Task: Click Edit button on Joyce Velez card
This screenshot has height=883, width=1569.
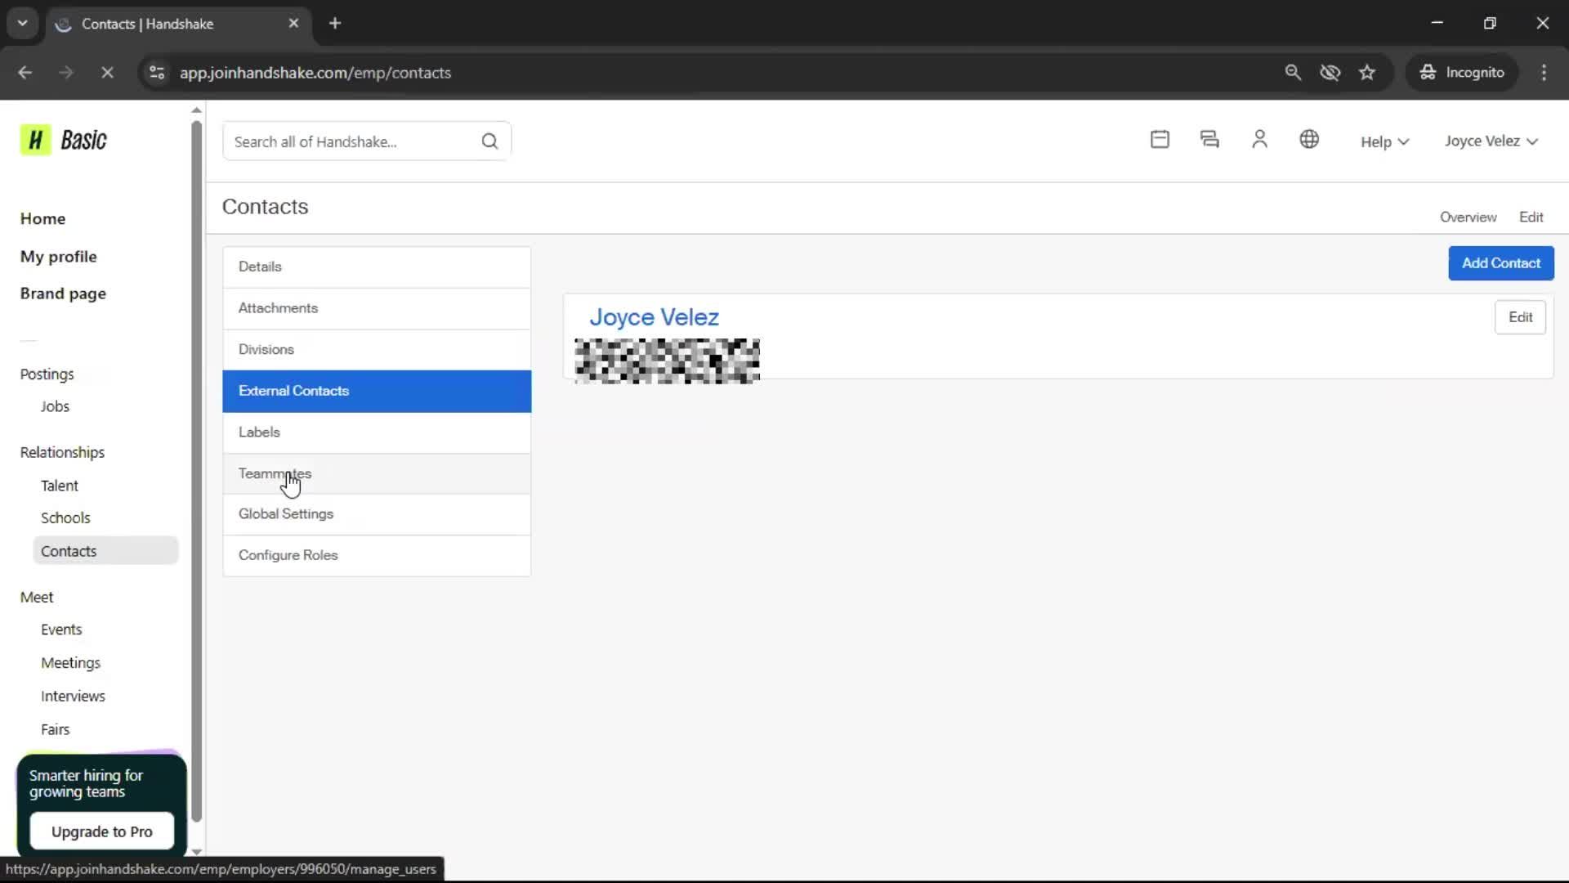Action: [x=1520, y=317]
